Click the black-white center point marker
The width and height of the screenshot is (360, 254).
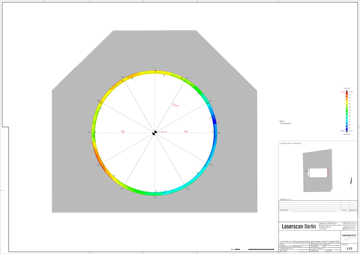point(155,133)
